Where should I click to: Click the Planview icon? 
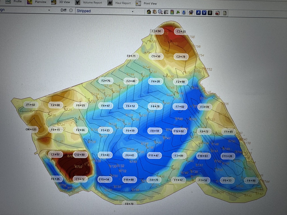pyautogui.click(x=29, y=2)
